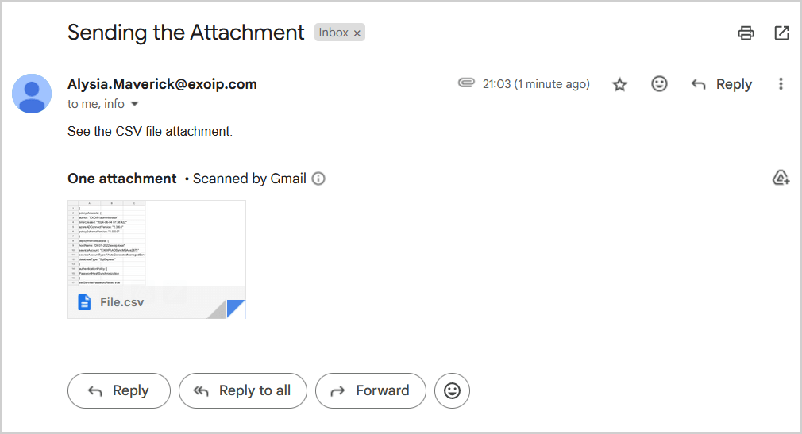Expand recipient details next to 'to me, info'
Screen dimensions: 802x434
134,104
